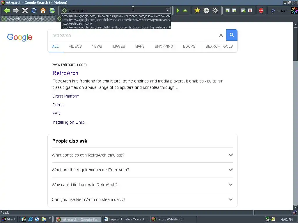Click the first Quick Launch icon beside Start

(24, 220)
